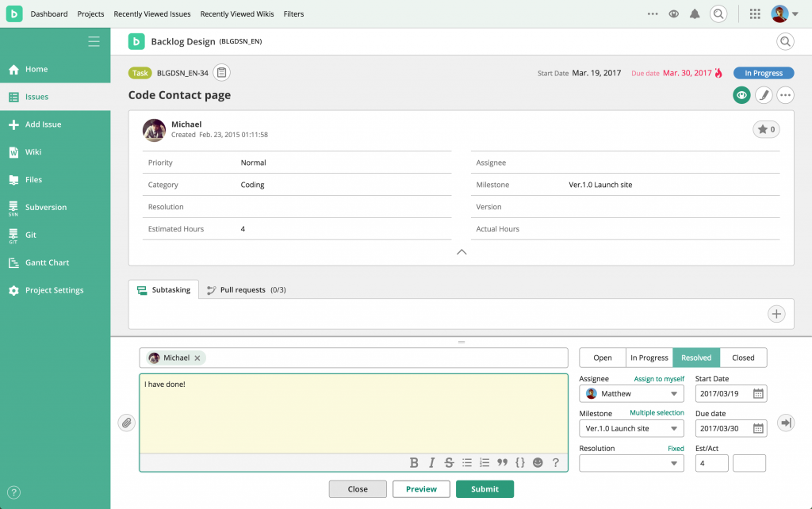Open the Assignee dropdown showing Matthew
This screenshot has height=509, width=812.
point(631,393)
